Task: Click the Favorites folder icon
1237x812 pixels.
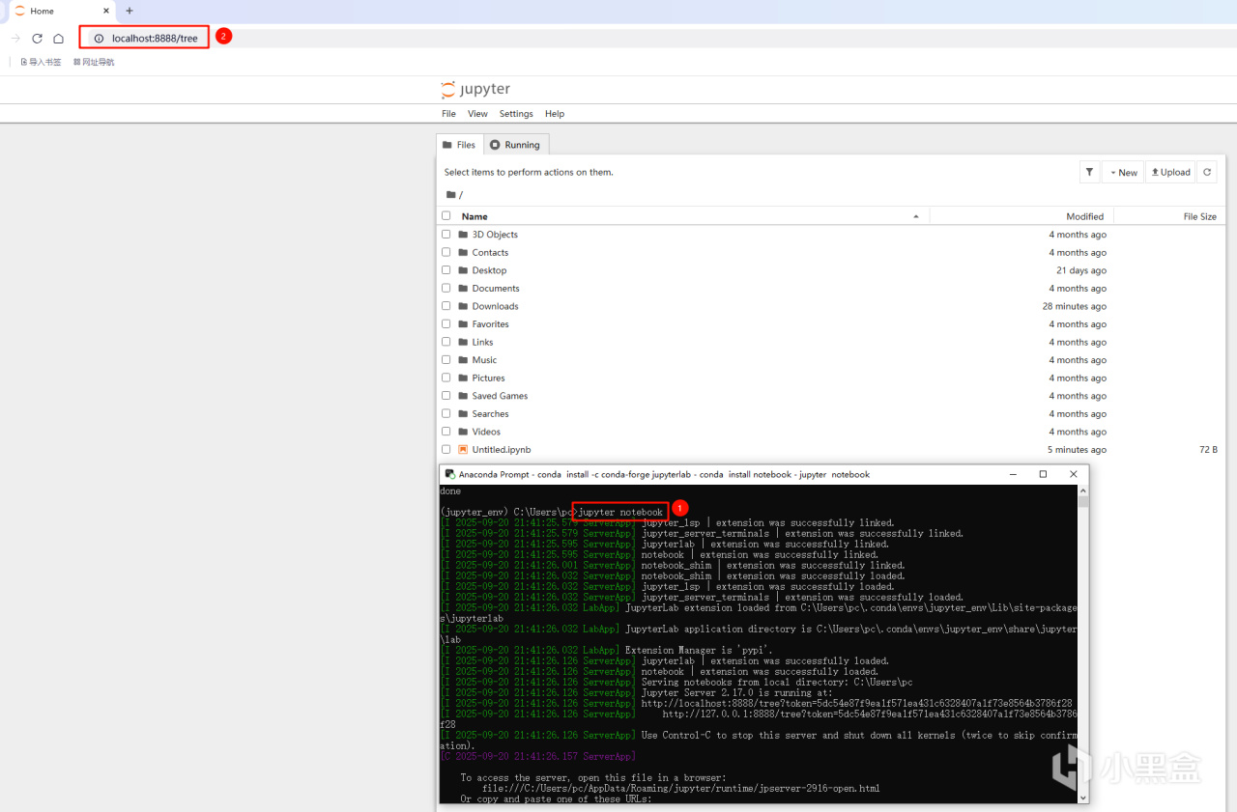Action: click(463, 324)
